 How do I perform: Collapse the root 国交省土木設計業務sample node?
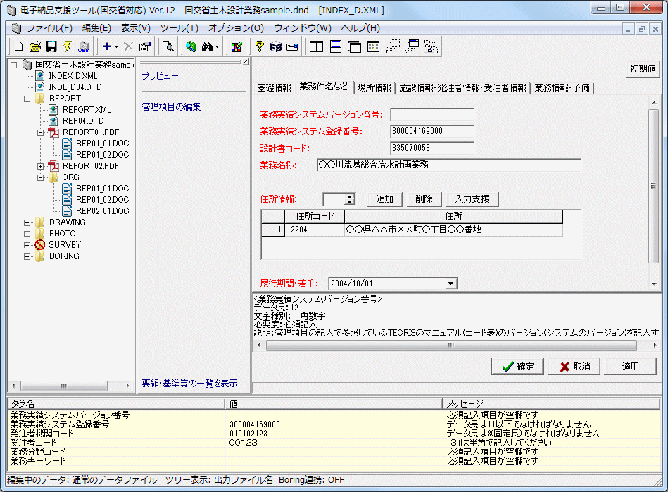(x=14, y=65)
